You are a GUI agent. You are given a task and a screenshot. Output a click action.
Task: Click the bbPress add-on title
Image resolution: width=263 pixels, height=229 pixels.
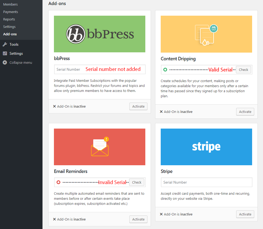coord(62,58)
